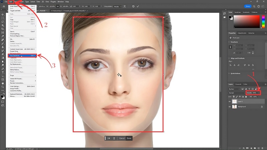Select the Layer 1 thumbnail

(235, 101)
